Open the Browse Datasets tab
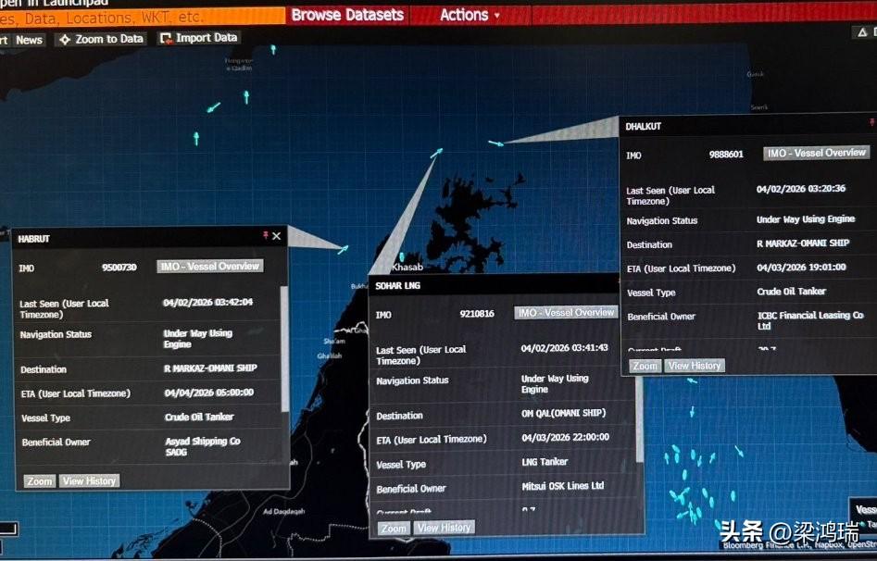Viewport: 877px width, 561px height. [x=347, y=15]
